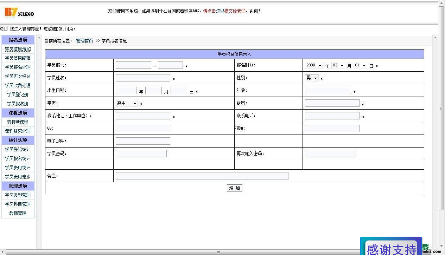The height and width of the screenshot is (255, 445).
Task: Click the birth year input field
Action: (126, 91)
